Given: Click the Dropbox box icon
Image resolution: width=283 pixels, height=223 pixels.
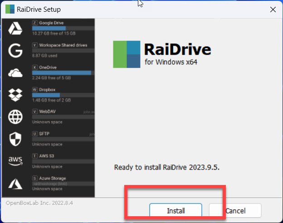Looking at the screenshot, I should [15, 95].
